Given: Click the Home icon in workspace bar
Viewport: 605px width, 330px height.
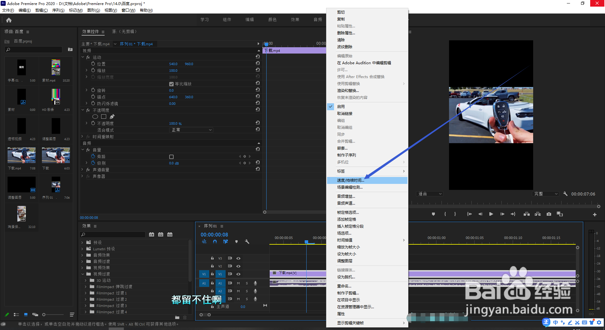Looking at the screenshot, I should point(9,20).
